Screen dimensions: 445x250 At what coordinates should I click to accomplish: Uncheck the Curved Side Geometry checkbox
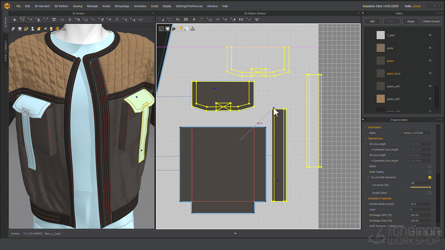click(x=430, y=177)
